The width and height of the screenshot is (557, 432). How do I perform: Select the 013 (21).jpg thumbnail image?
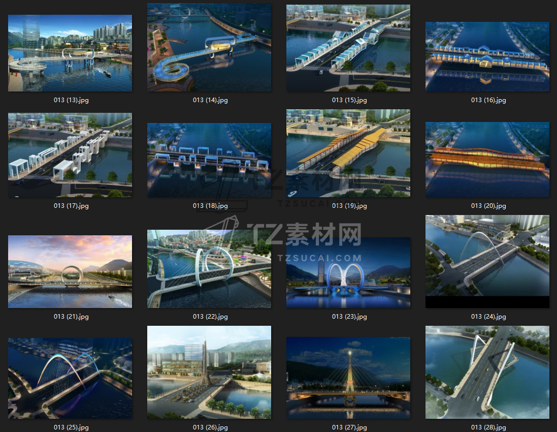(70, 271)
